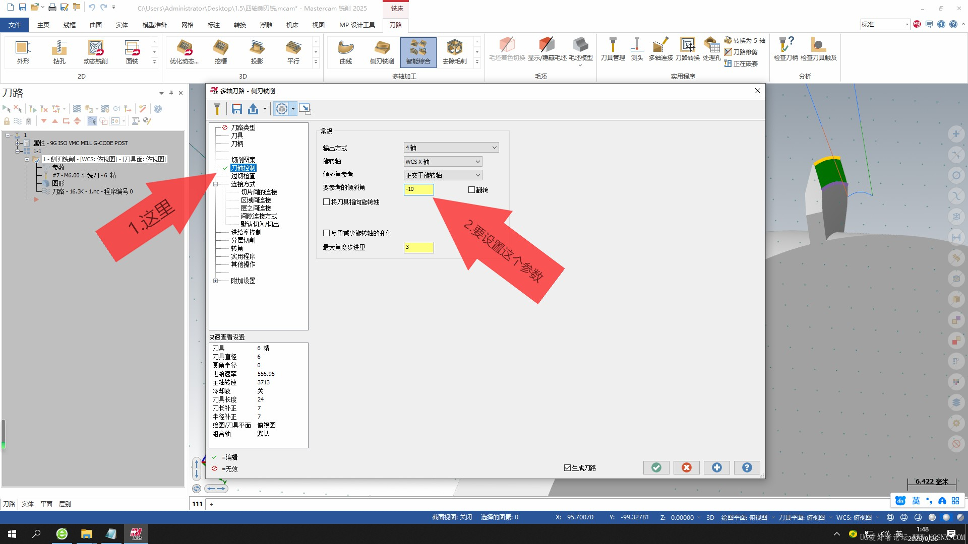Click the dialog toolbar resize-arrow icon
The height and width of the screenshot is (544, 968).
tap(305, 109)
